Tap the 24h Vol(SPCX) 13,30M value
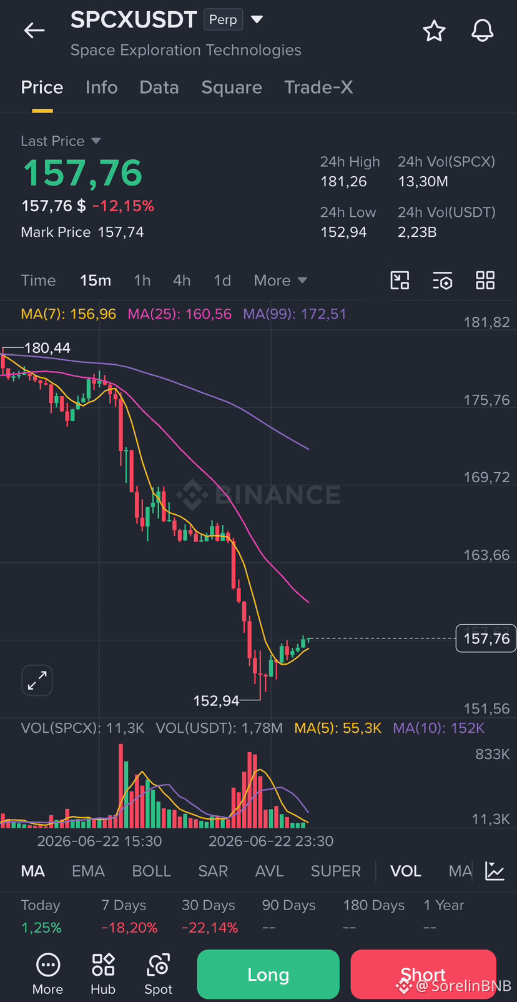 [x=423, y=182]
